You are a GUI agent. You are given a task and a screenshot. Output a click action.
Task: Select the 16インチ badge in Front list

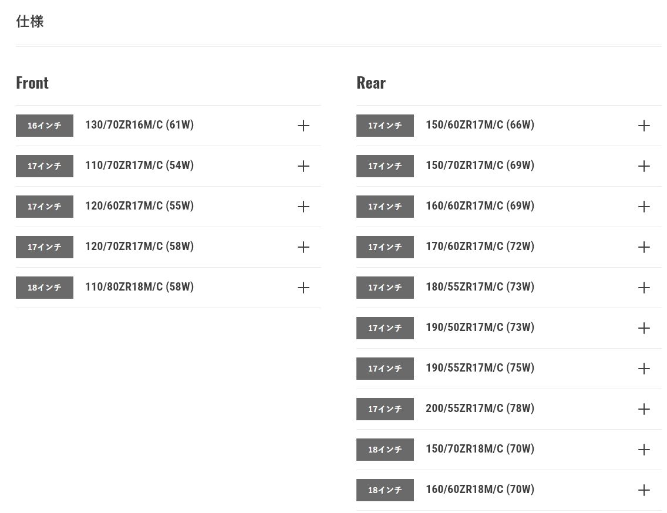[45, 126]
